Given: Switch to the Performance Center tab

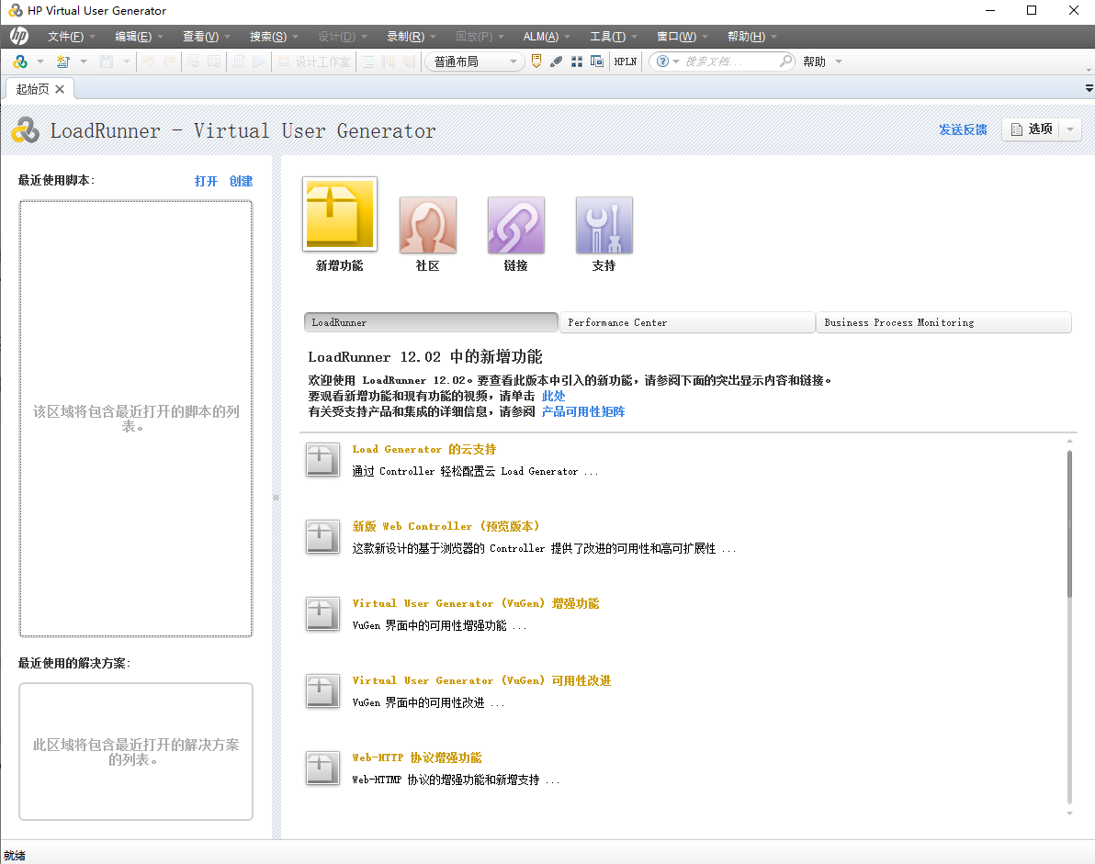Looking at the screenshot, I should [x=686, y=322].
